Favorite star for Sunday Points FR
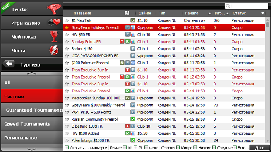This screenshot has width=271, height=152. click(67, 42)
